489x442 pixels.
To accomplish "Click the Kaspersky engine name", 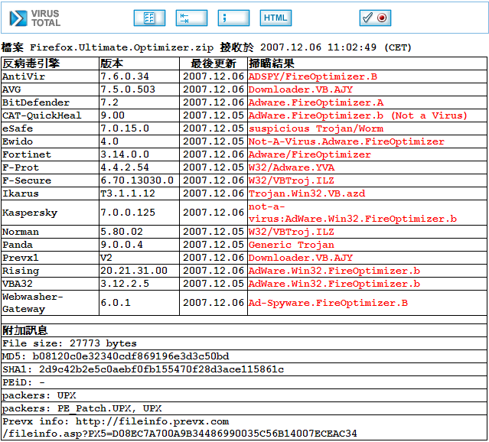I will (x=30, y=213).
